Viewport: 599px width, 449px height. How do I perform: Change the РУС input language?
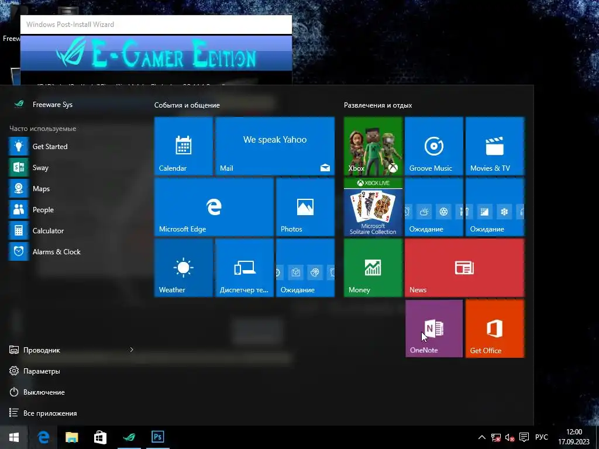pos(541,437)
